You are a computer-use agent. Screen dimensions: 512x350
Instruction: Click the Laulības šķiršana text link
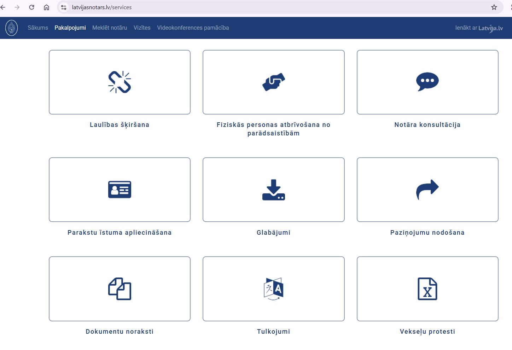[x=120, y=125]
